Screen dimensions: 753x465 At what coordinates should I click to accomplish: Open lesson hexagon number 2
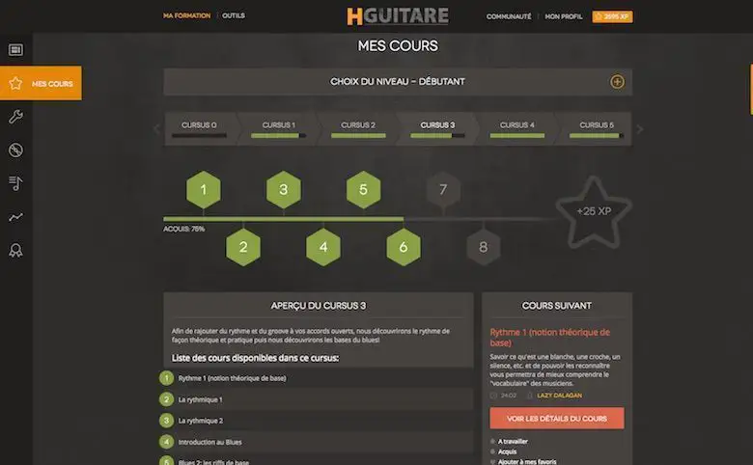point(243,247)
